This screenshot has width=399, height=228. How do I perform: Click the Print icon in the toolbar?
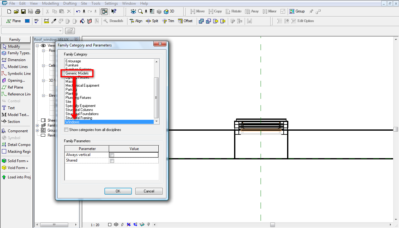38,12
